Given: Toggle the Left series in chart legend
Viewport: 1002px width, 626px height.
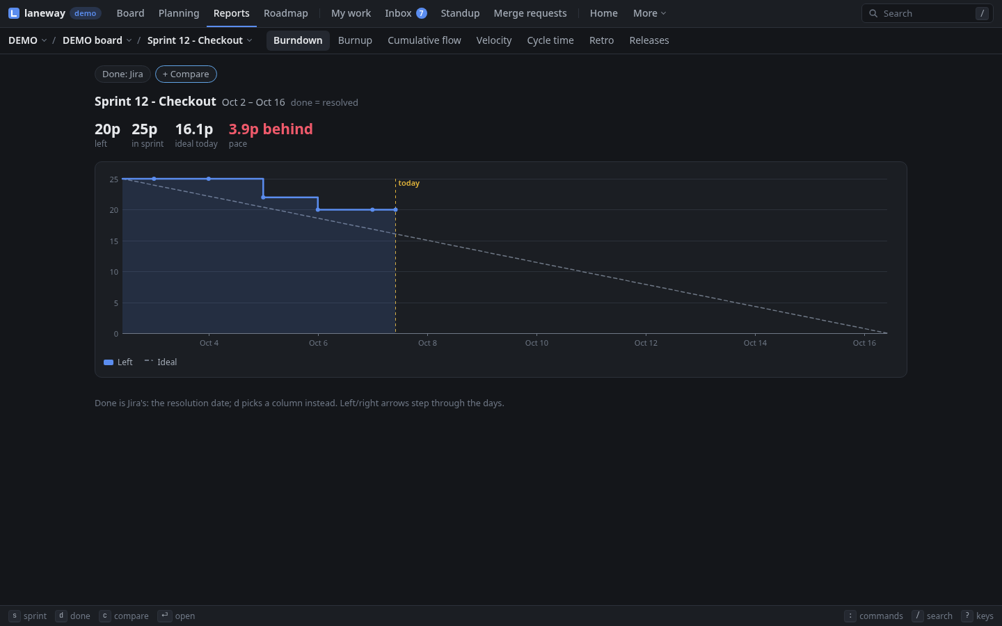Looking at the screenshot, I should coord(118,362).
